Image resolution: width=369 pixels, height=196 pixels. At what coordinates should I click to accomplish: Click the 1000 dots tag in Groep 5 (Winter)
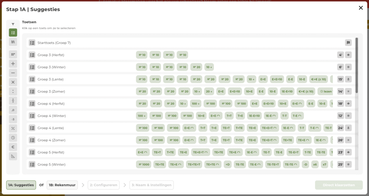[x=143, y=164]
